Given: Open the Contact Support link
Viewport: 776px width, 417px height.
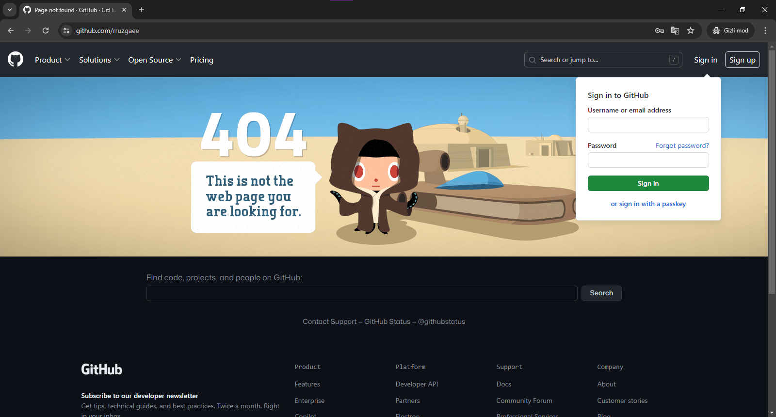Looking at the screenshot, I should pos(330,321).
